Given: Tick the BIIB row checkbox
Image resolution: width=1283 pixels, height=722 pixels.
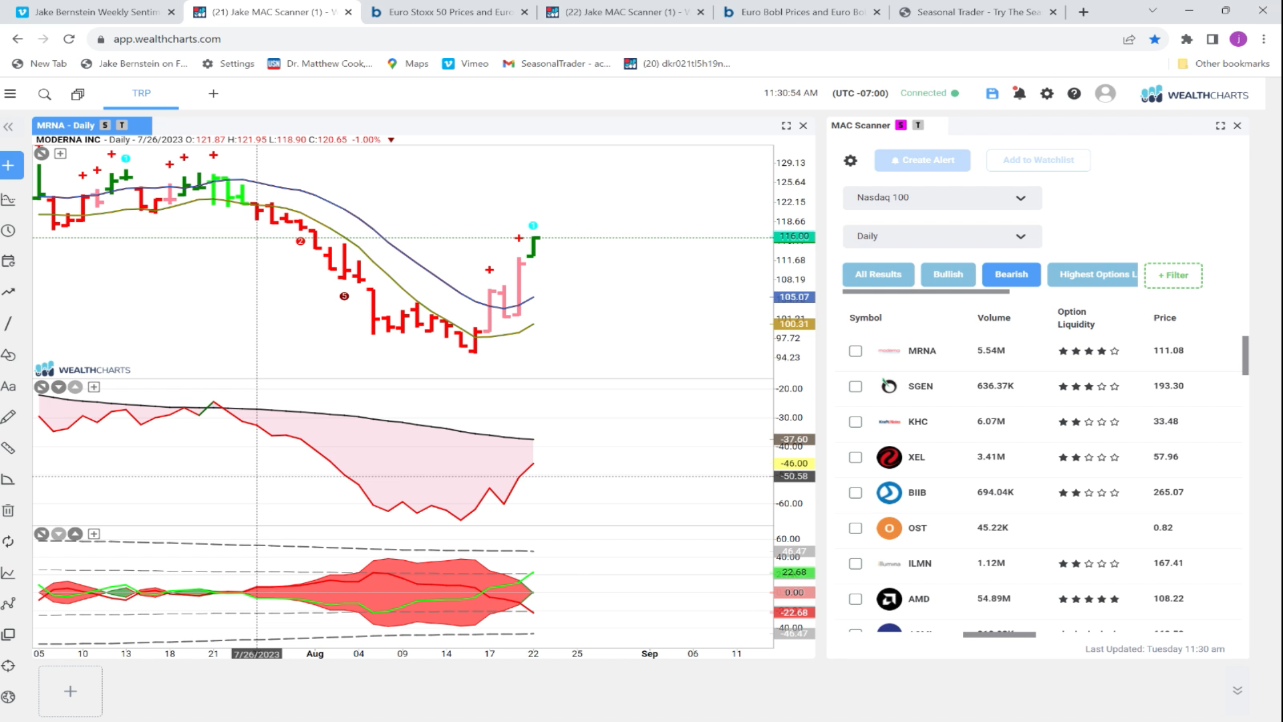Looking at the screenshot, I should [x=855, y=493].
